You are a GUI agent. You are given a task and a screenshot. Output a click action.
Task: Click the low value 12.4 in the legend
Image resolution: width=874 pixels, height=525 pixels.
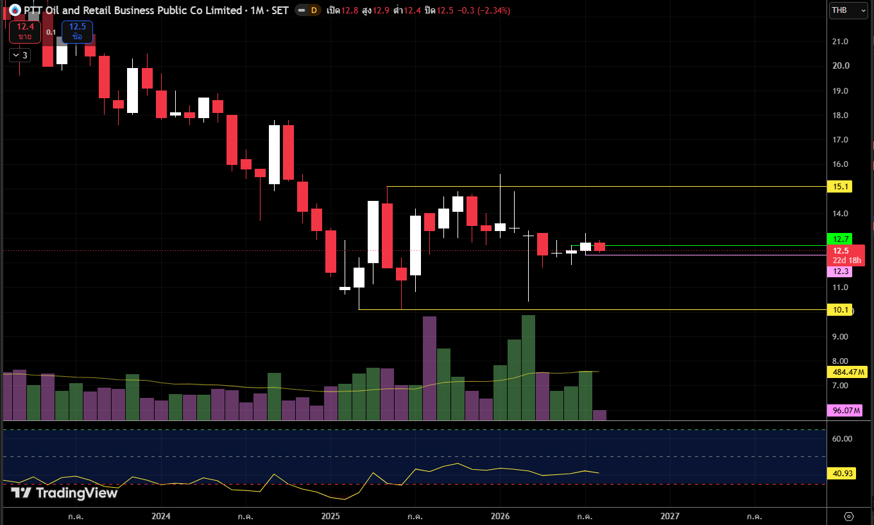[x=412, y=10]
